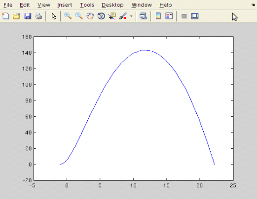Select the Zoom Out magnifier tool

(79, 16)
